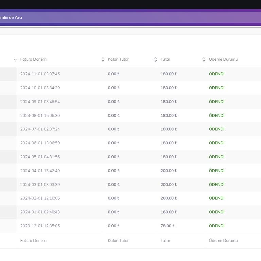Select the 2024-04-01 13:42:49 invoice date

(x=40, y=171)
